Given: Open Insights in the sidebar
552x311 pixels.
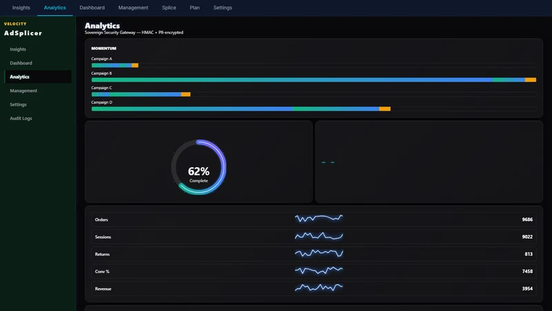Looking at the screenshot, I should [x=38, y=49].
